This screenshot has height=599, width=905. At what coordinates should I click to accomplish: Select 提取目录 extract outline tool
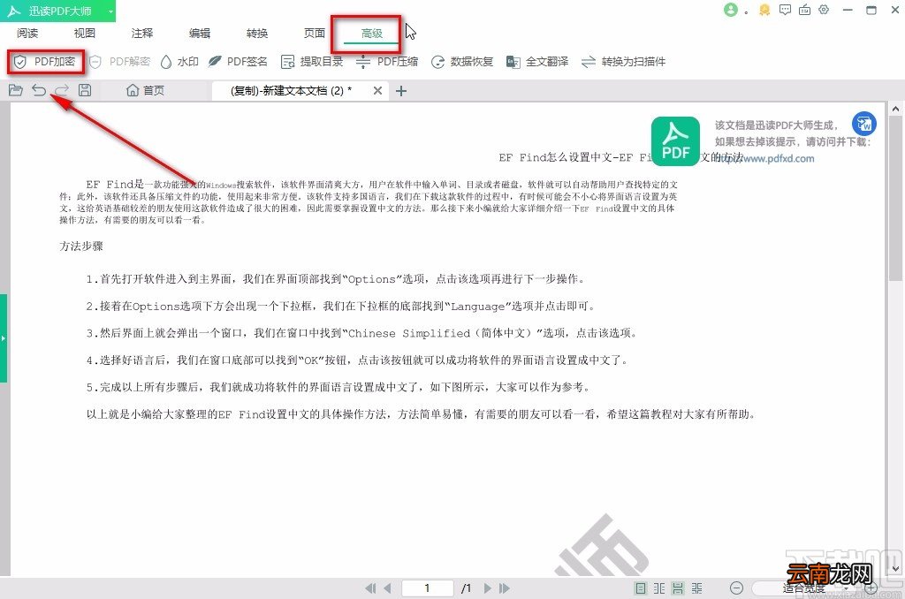pos(312,62)
